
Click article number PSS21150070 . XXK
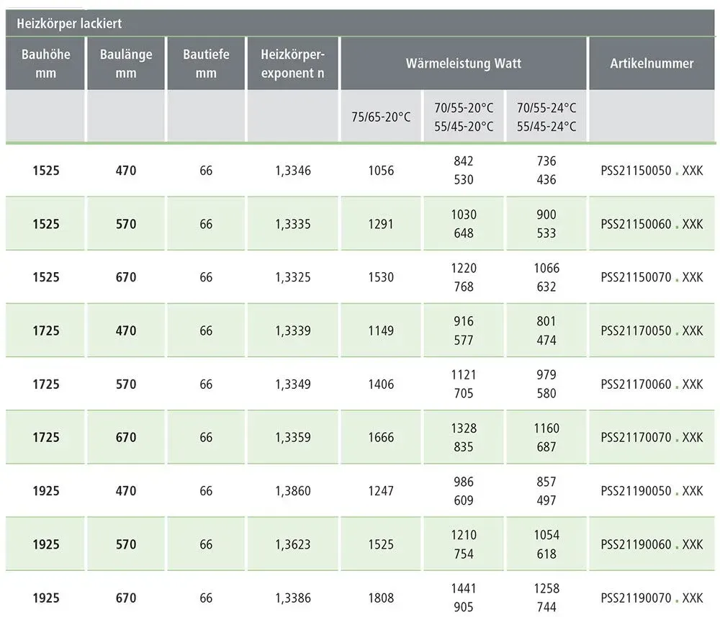click(652, 277)
